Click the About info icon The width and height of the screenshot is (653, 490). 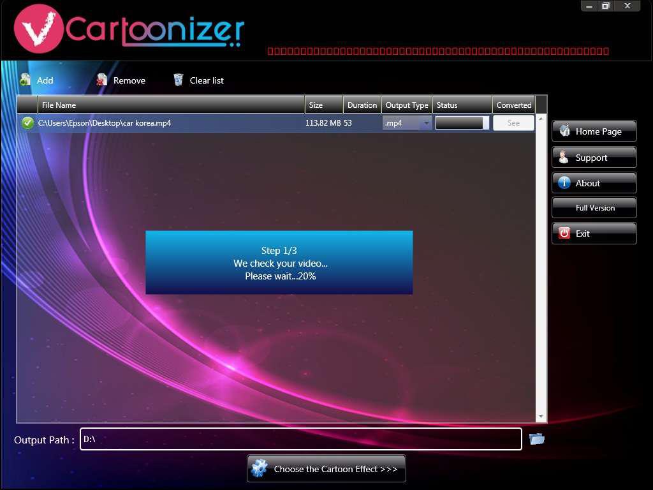click(x=564, y=182)
